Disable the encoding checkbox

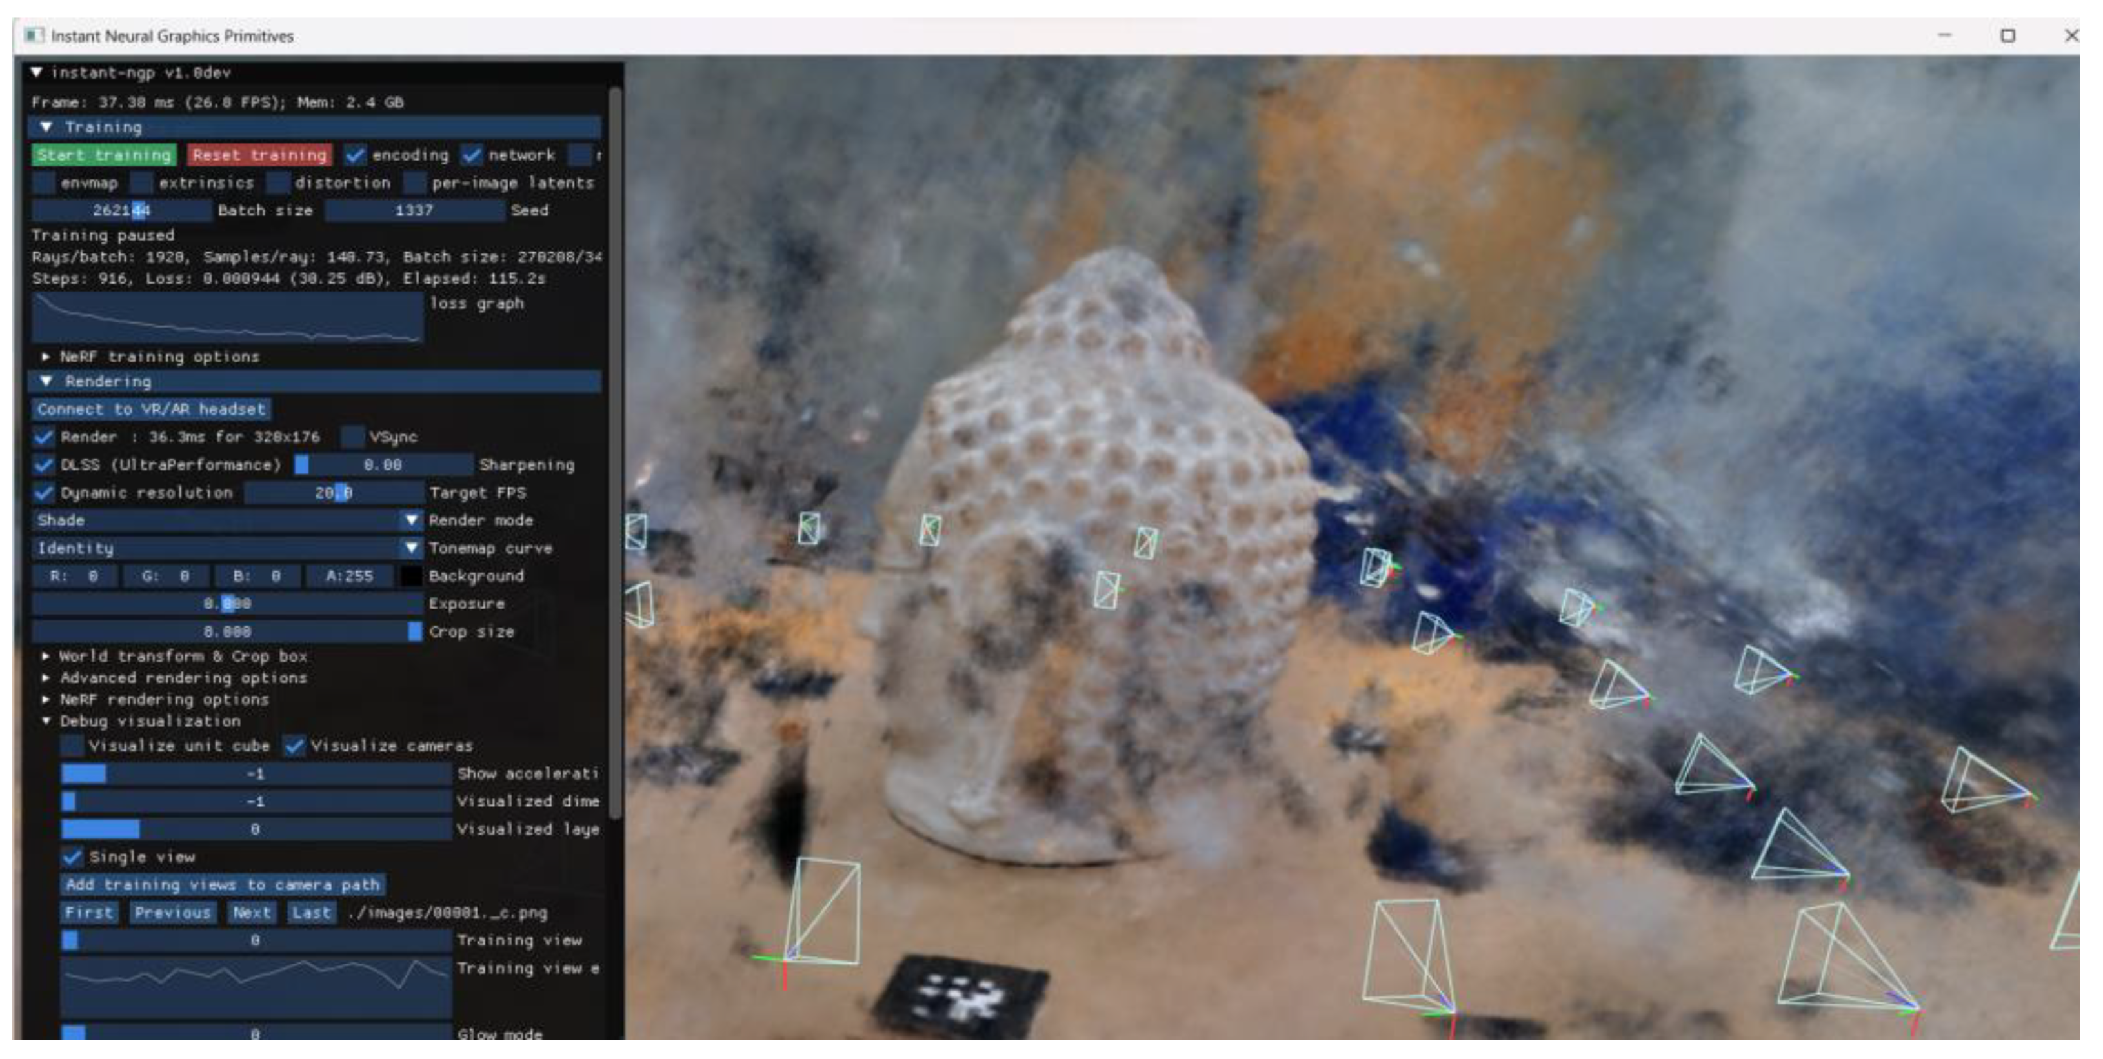[x=354, y=155]
